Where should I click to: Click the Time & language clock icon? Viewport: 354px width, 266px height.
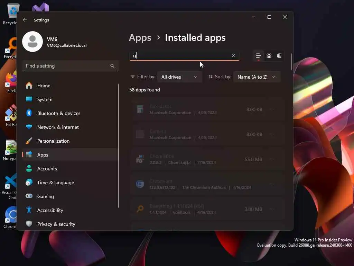(29, 182)
